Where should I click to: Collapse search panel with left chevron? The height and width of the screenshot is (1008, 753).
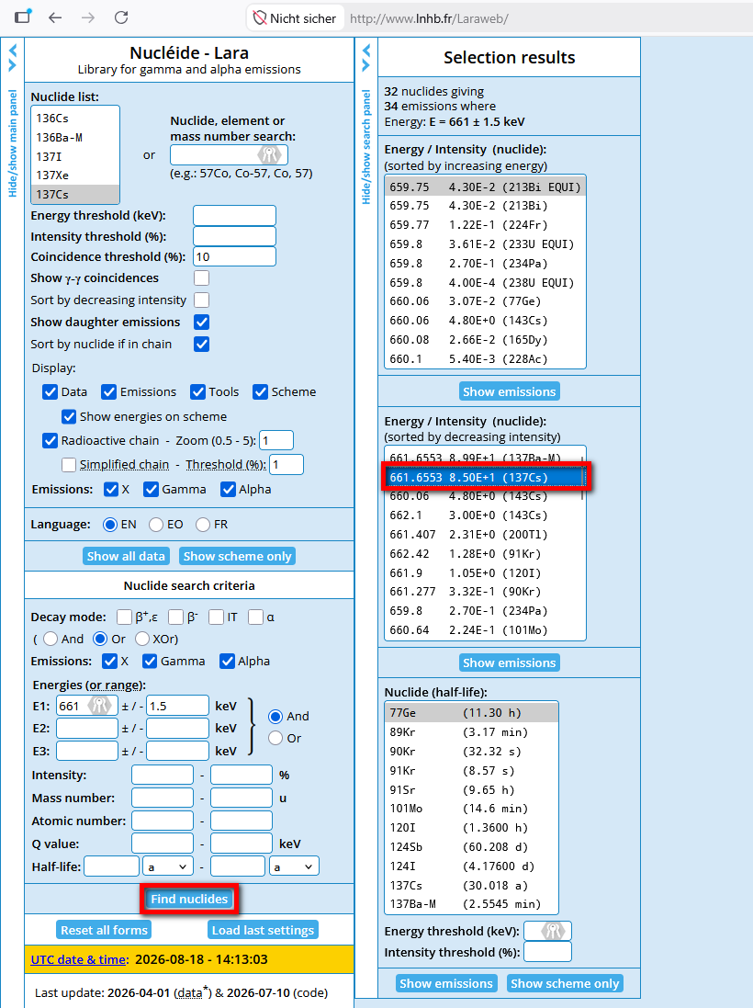(x=366, y=51)
